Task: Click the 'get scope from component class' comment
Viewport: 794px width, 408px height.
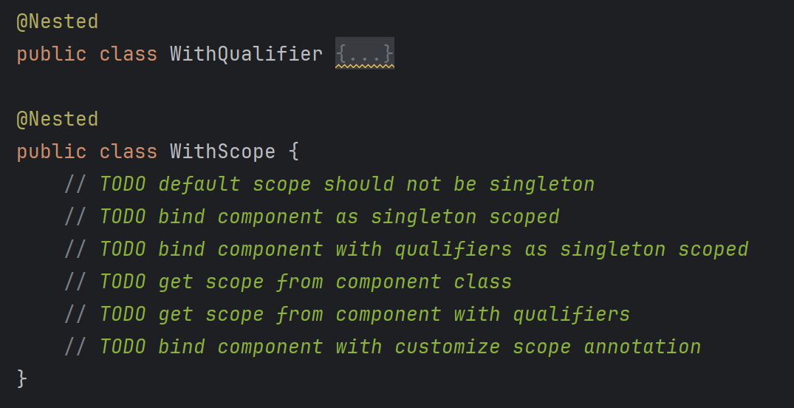Action: [x=306, y=282]
